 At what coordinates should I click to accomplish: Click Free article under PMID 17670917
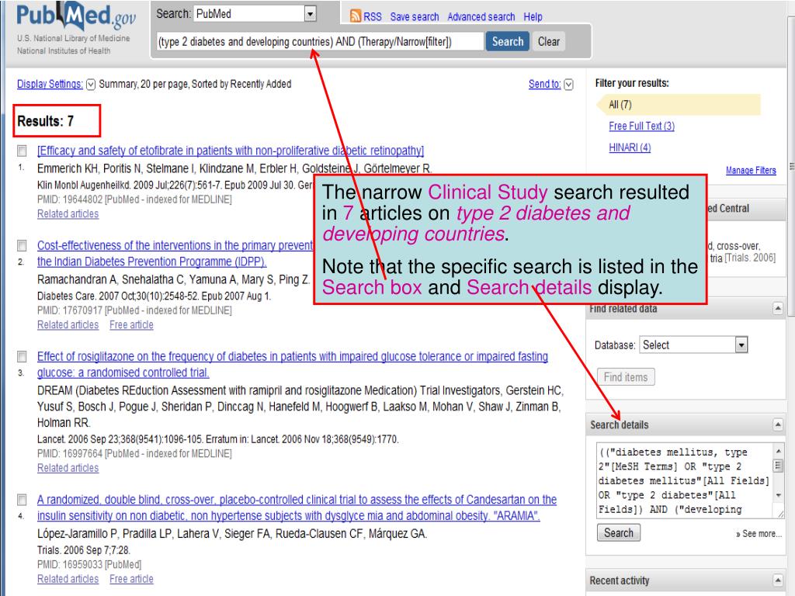tap(131, 325)
